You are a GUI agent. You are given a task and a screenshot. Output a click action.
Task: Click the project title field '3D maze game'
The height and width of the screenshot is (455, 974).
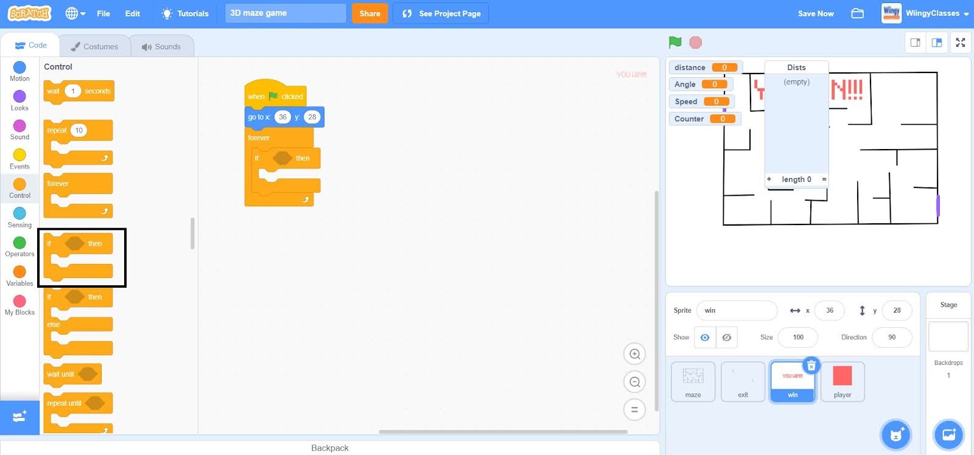(x=286, y=13)
